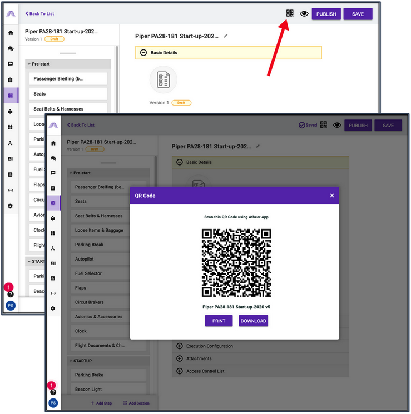Select Passenger Breifing step in back window
411x414 pixels.
[x=68, y=79]
